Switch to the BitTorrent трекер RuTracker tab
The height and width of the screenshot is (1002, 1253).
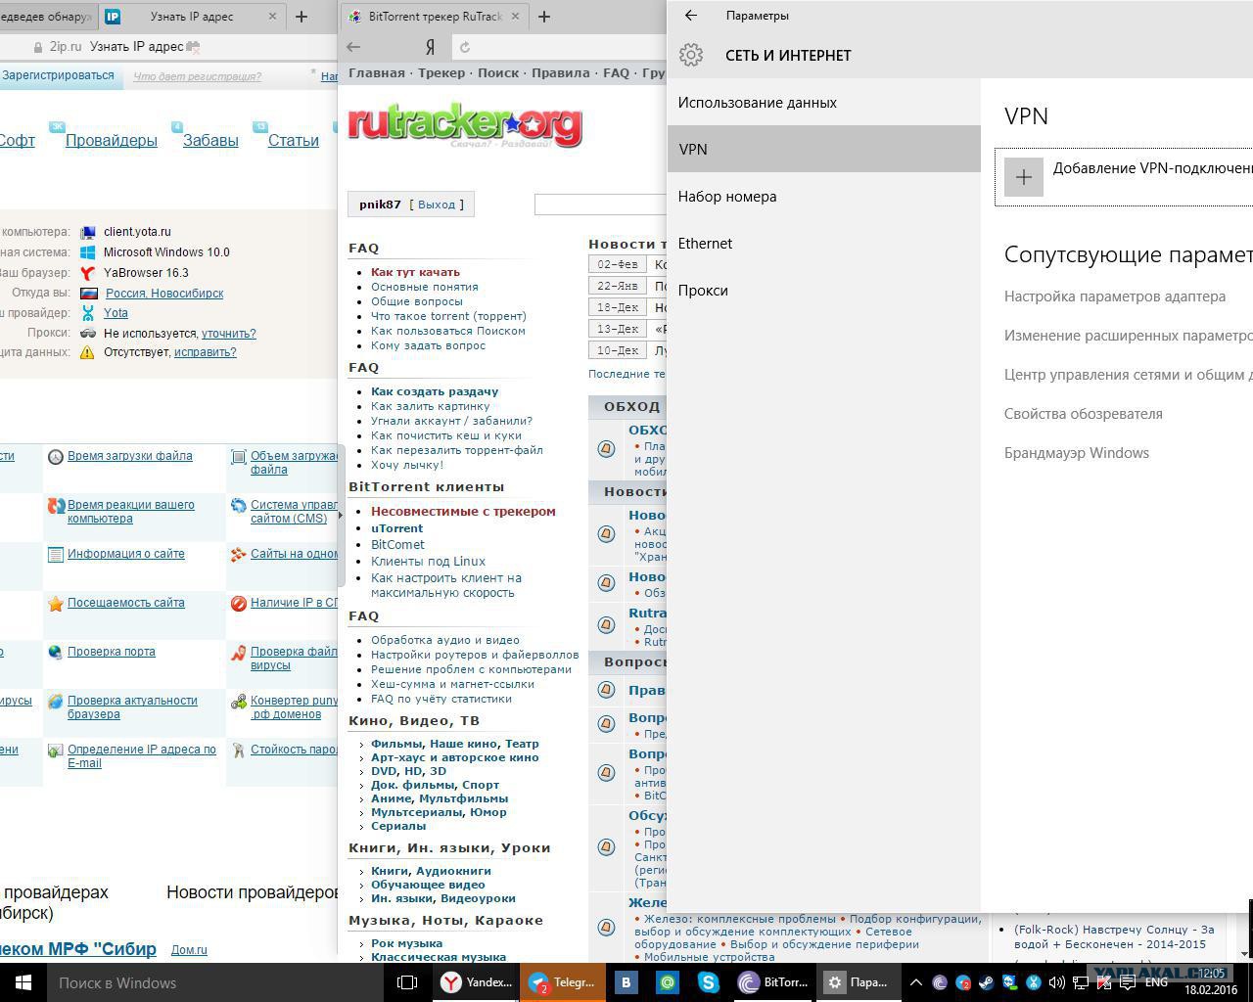(x=435, y=16)
